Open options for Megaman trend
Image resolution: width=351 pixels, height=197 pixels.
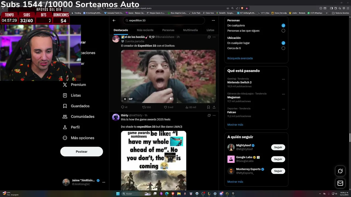click(x=283, y=94)
